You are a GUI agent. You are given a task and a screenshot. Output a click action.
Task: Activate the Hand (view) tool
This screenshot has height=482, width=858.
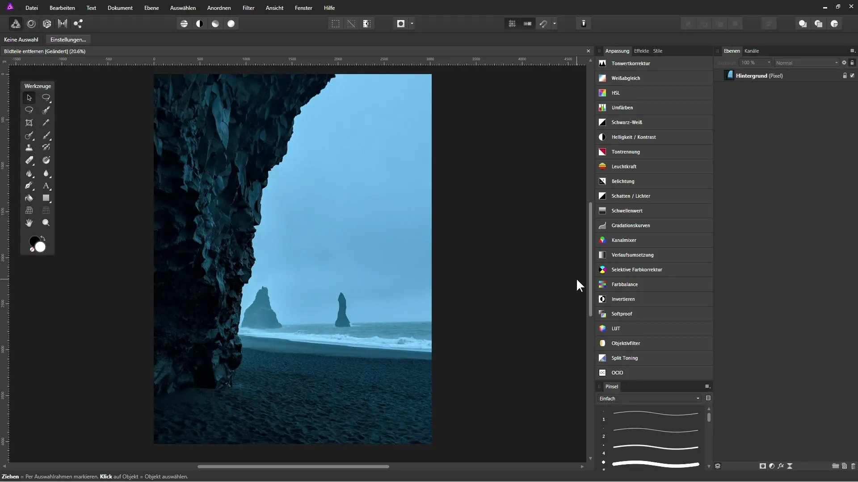click(x=29, y=223)
